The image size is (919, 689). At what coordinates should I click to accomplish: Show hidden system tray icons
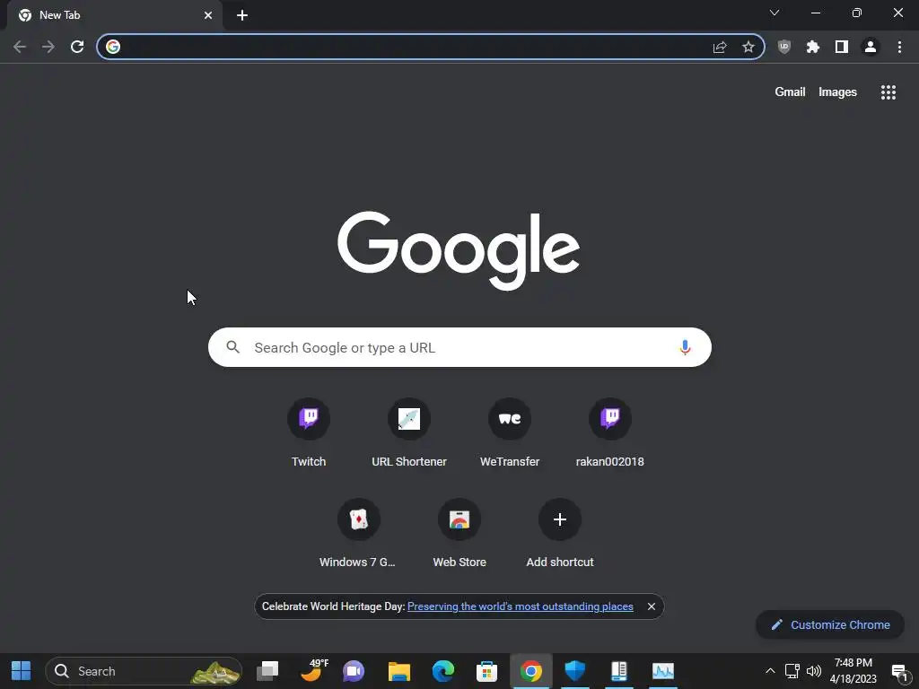tap(770, 671)
